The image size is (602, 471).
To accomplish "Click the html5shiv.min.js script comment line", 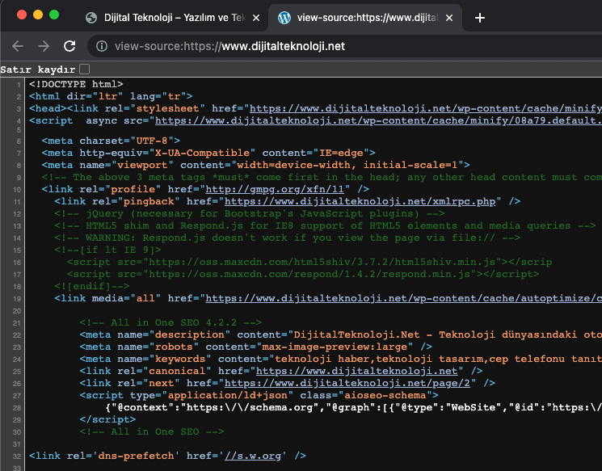I will (309, 263).
